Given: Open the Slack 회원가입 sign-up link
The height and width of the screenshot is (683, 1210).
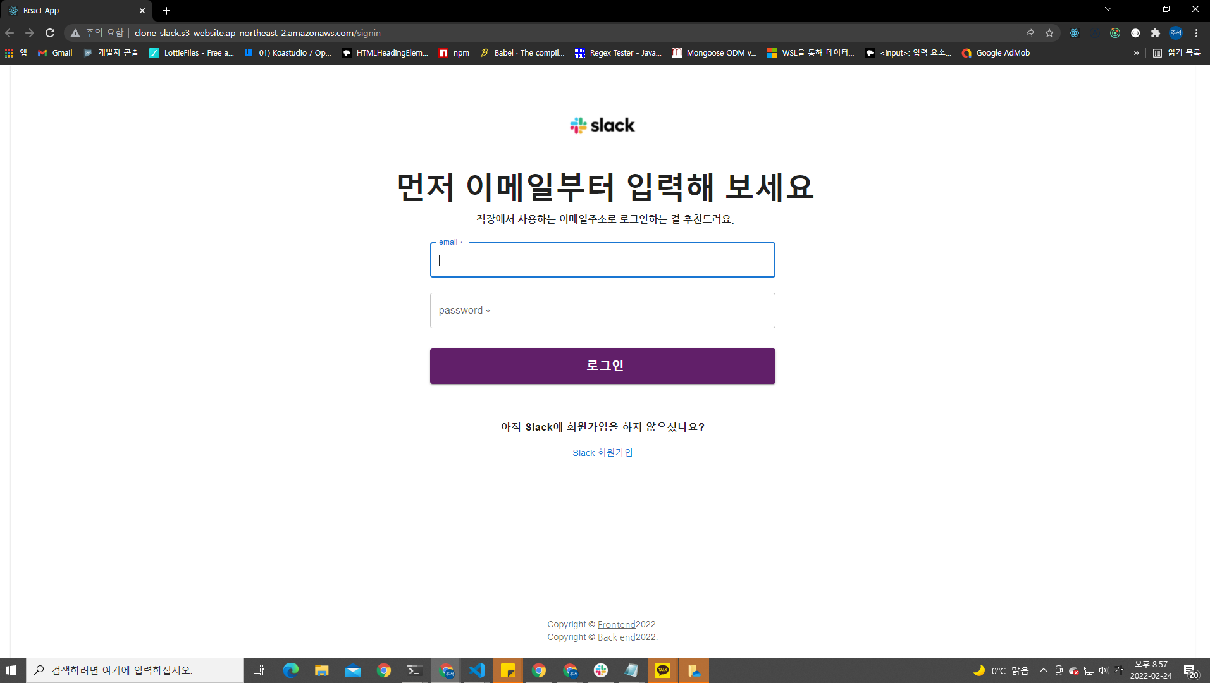Looking at the screenshot, I should [602, 453].
